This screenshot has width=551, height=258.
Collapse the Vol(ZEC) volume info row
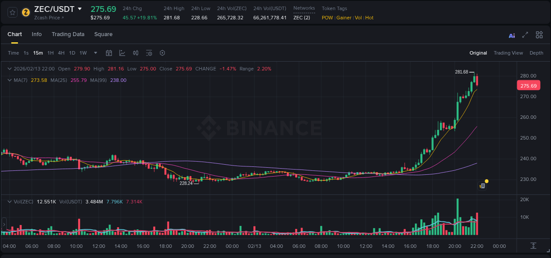pyautogui.click(x=10, y=201)
